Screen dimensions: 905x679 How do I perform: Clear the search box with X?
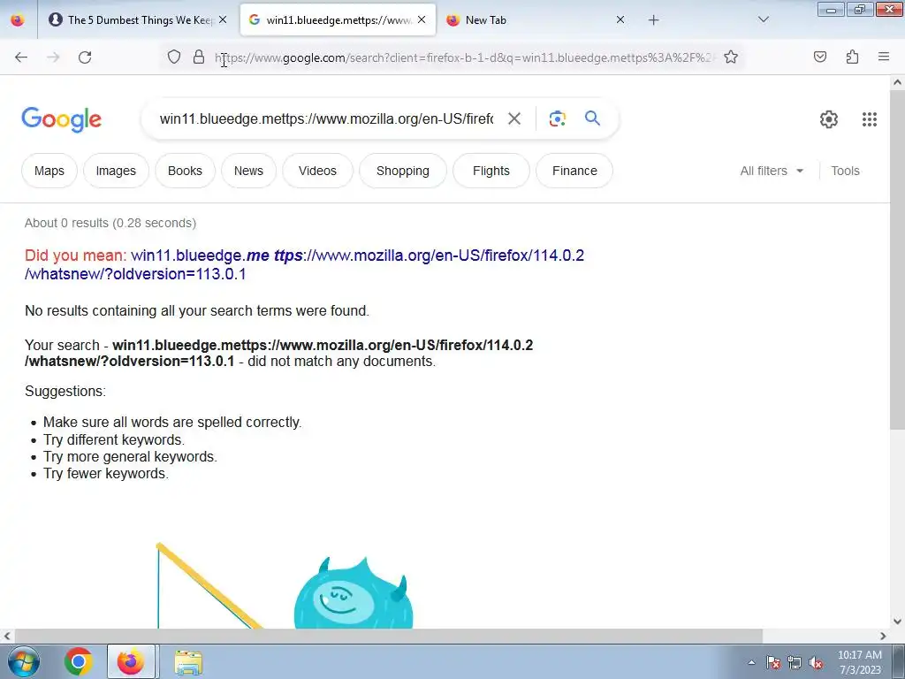coord(513,118)
